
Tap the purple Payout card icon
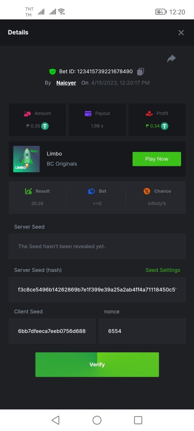88,113
